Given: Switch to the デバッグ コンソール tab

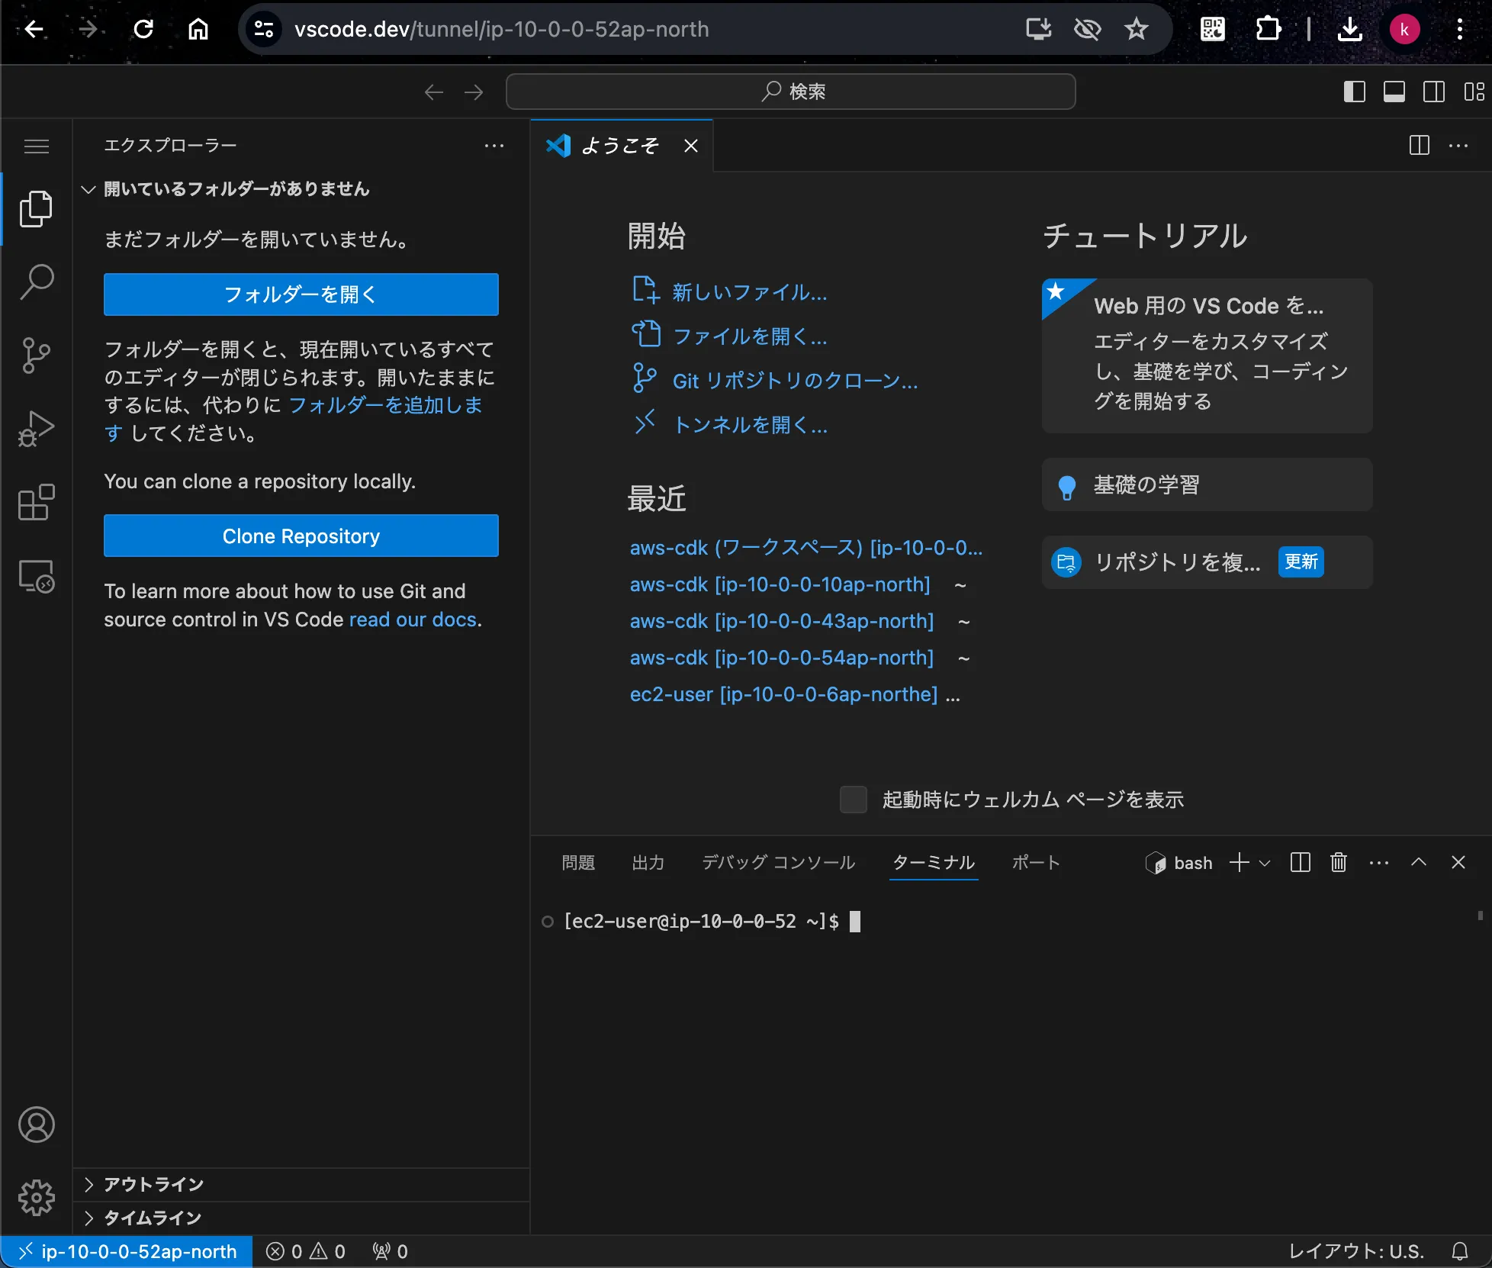Looking at the screenshot, I should click(779, 863).
